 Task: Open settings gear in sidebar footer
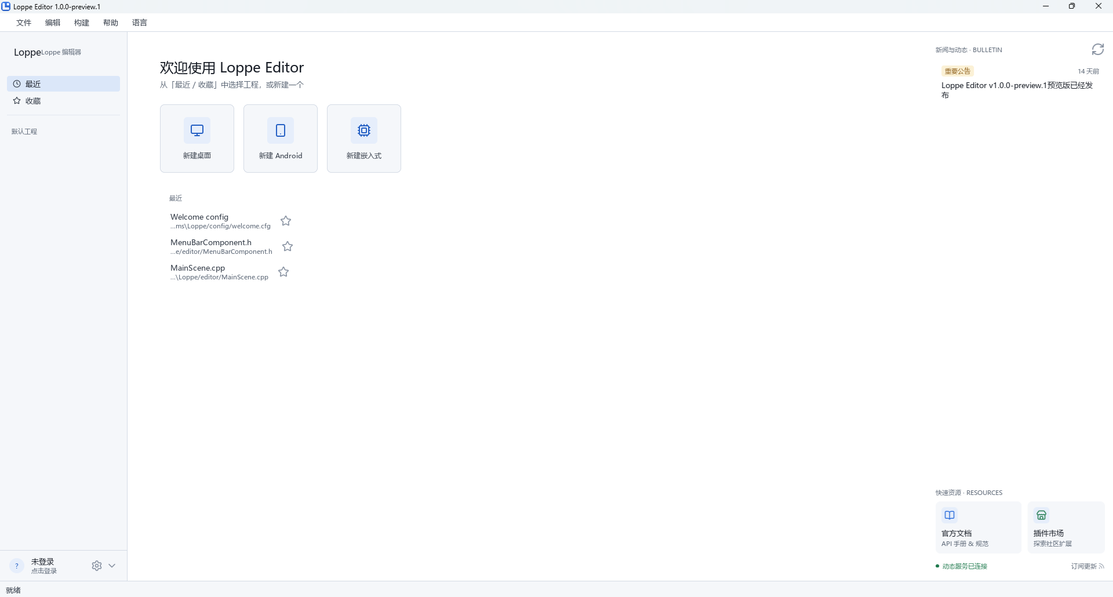pos(97,566)
